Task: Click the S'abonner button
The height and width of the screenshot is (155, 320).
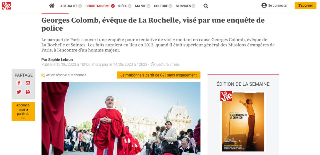Action: (x=305, y=6)
